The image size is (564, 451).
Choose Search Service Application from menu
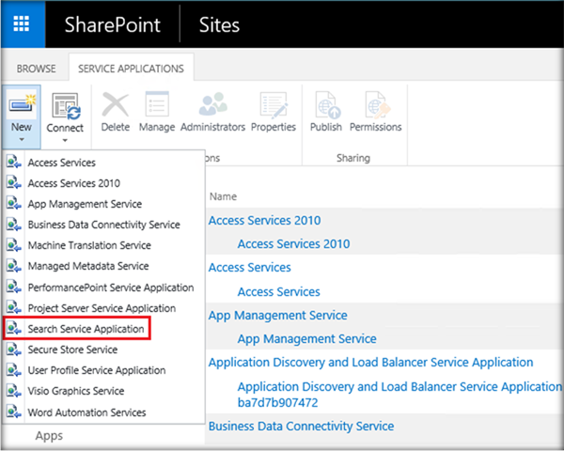[86, 329]
